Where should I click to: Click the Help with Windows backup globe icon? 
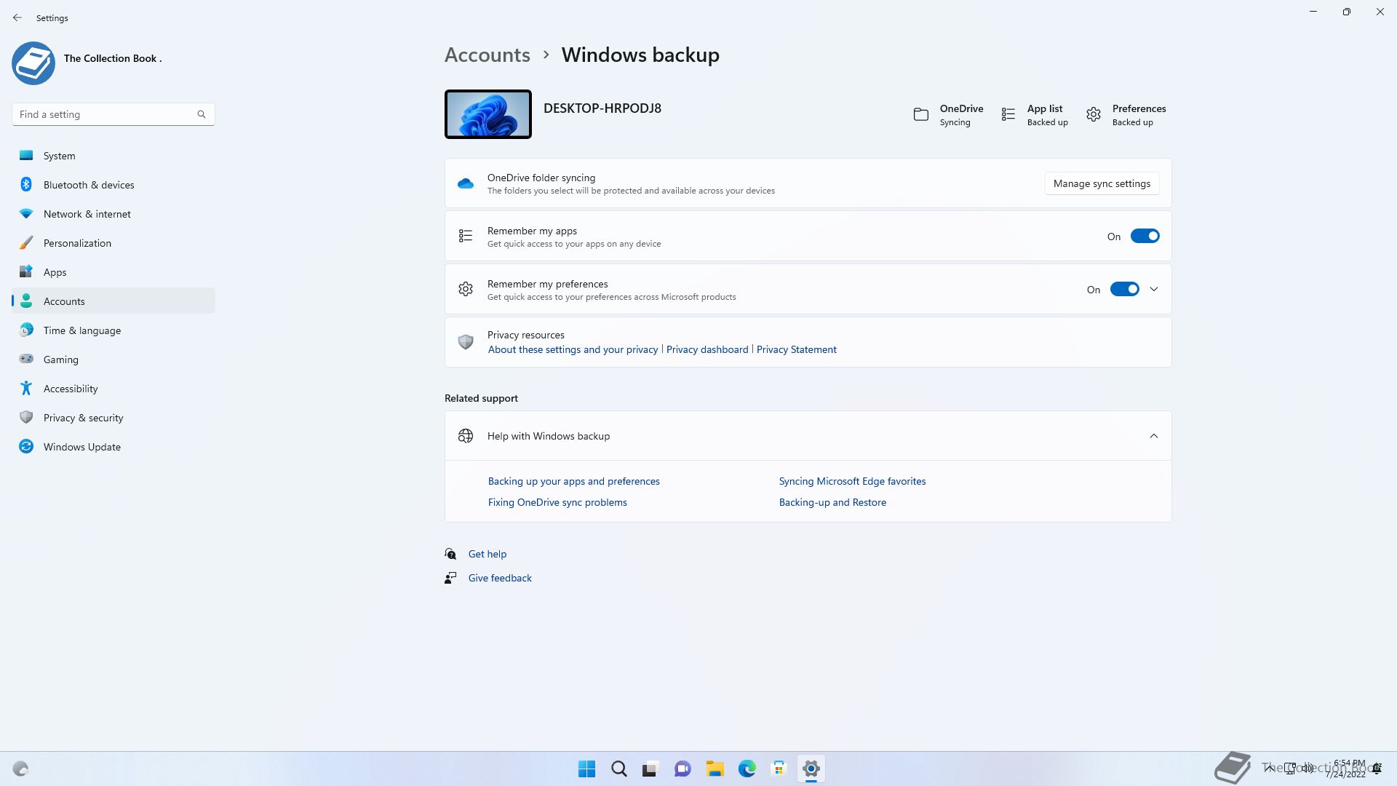coord(466,436)
